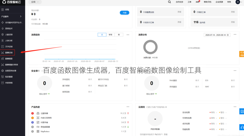
Task: Click the 云服务器 product icon
Action: (38, 113)
